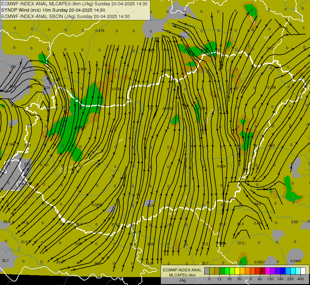
Task: Click the map value 0.748
Action: [10, 144]
